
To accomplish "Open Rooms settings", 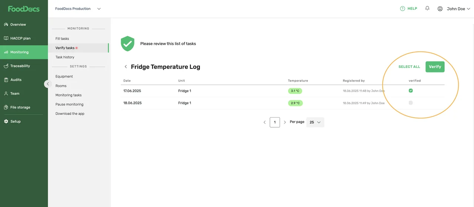I will pyautogui.click(x=61, y=86).
